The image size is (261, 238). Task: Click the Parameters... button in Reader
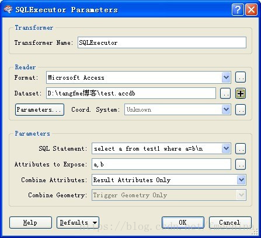click(x=40, y=109)
